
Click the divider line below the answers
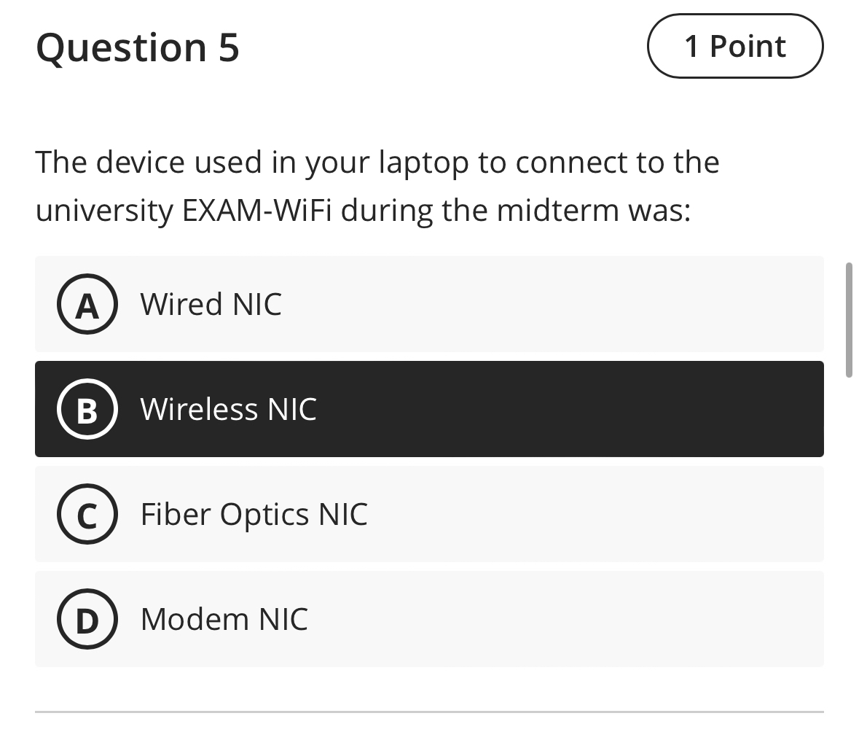coord(429,706)
